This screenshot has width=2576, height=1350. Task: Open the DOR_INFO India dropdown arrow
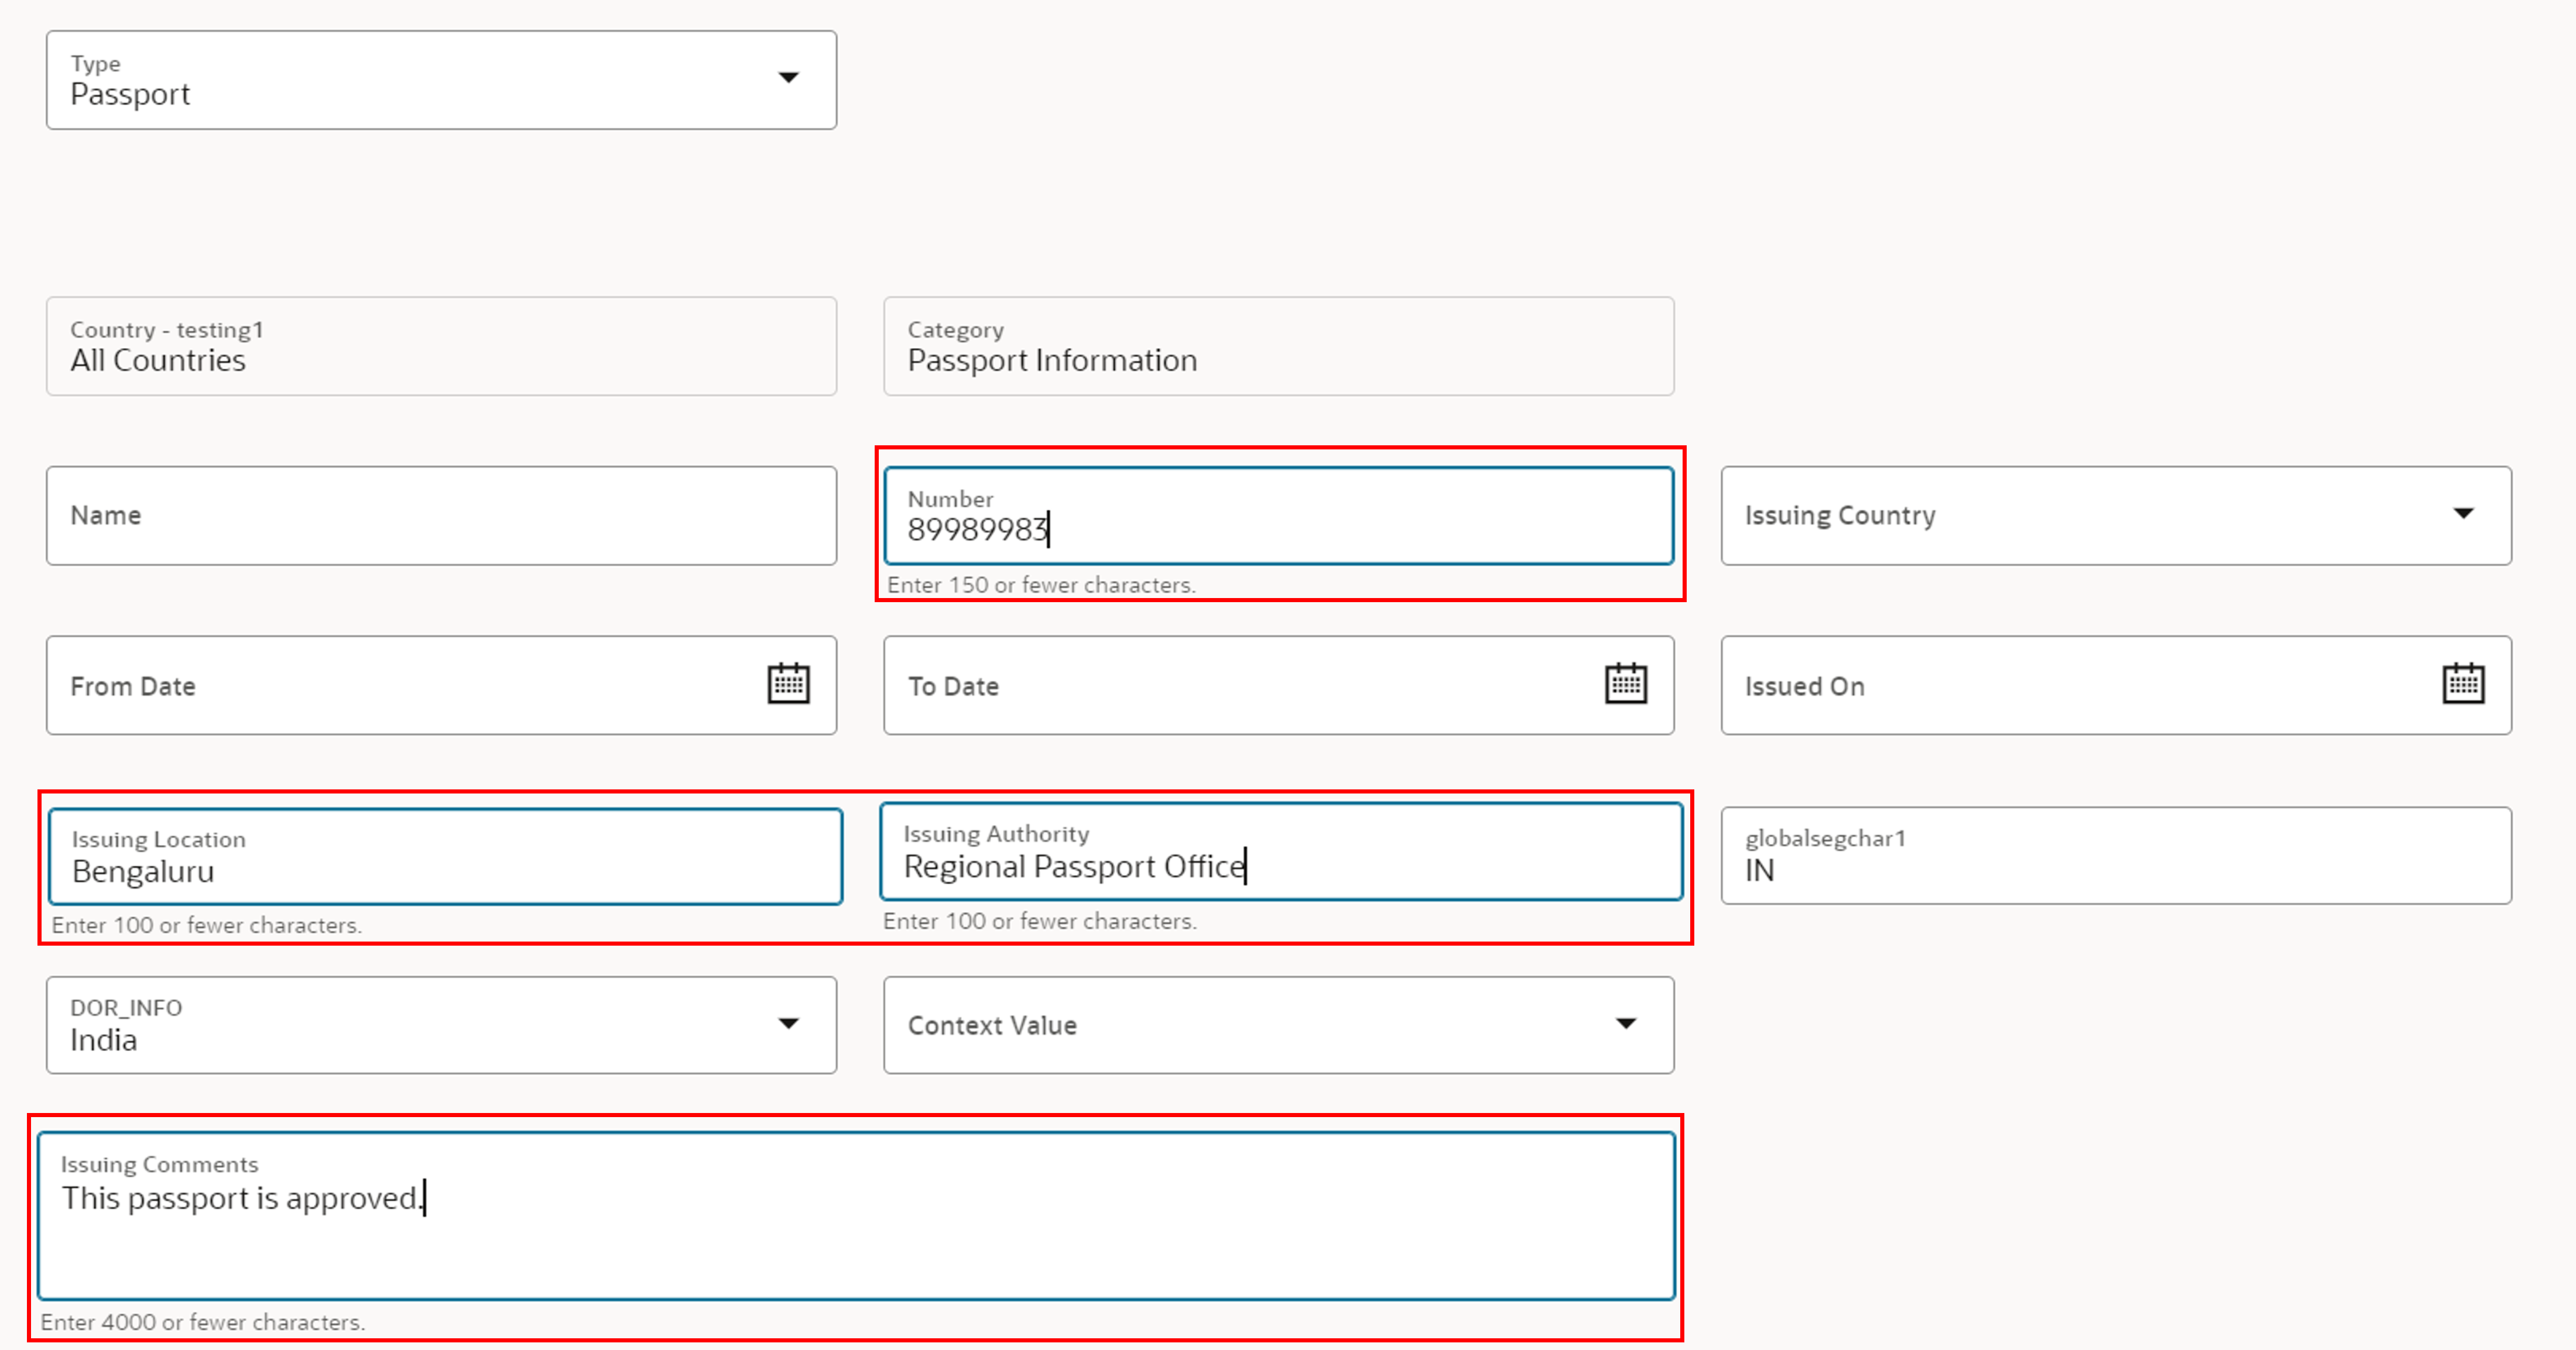[x=788, y=1023]
